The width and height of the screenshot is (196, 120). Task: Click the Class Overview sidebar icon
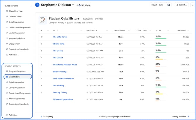[x=7, y=11]
